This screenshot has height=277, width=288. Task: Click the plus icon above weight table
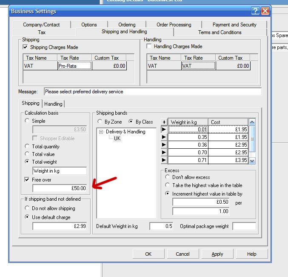point(164,122)
